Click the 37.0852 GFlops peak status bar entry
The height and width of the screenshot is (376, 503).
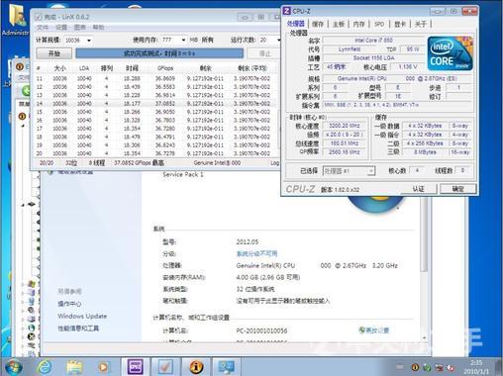(x=139, y=163)
